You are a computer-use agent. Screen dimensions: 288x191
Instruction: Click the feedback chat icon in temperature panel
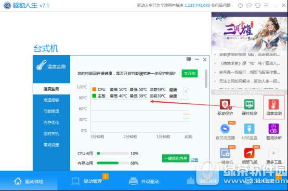coord(189,59)
